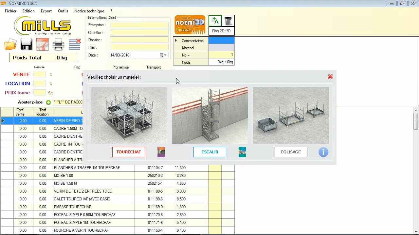Viewport: 419px width, 235px height.
Task: Select the TOURECHAF scaffold image
Action: tap(129, 116)
